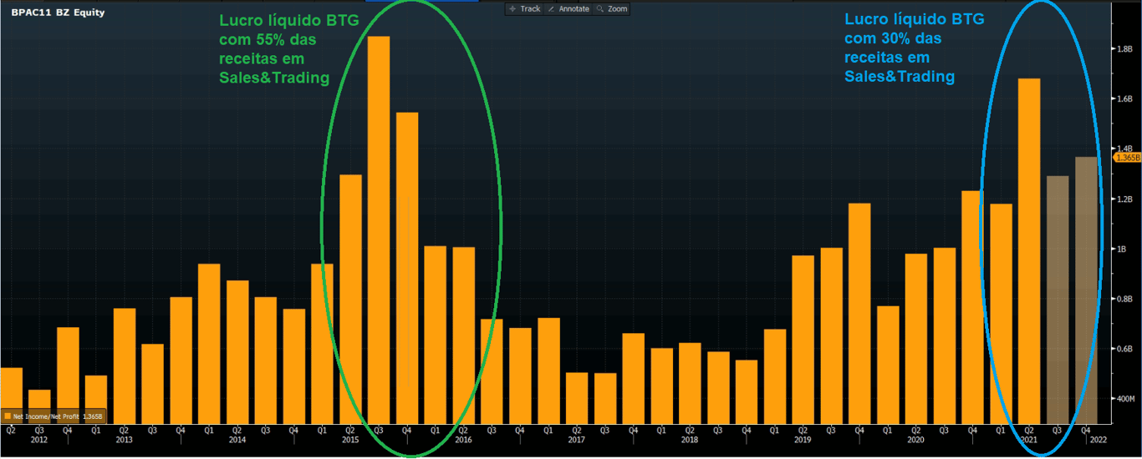
Task: Select the Q4 2015 bar
Action: pyautogui.click(x=407, y=268)
